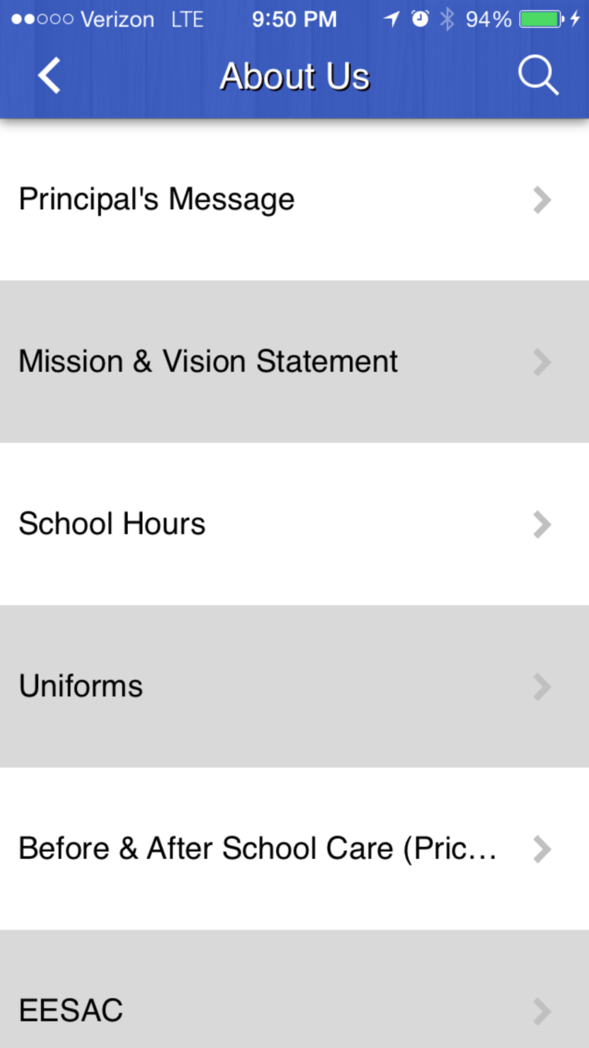Expand chevron beside Principal's Message
The width and height of the screenshot is (589, 1048).
pyautogui.click(x=542, y=200)
